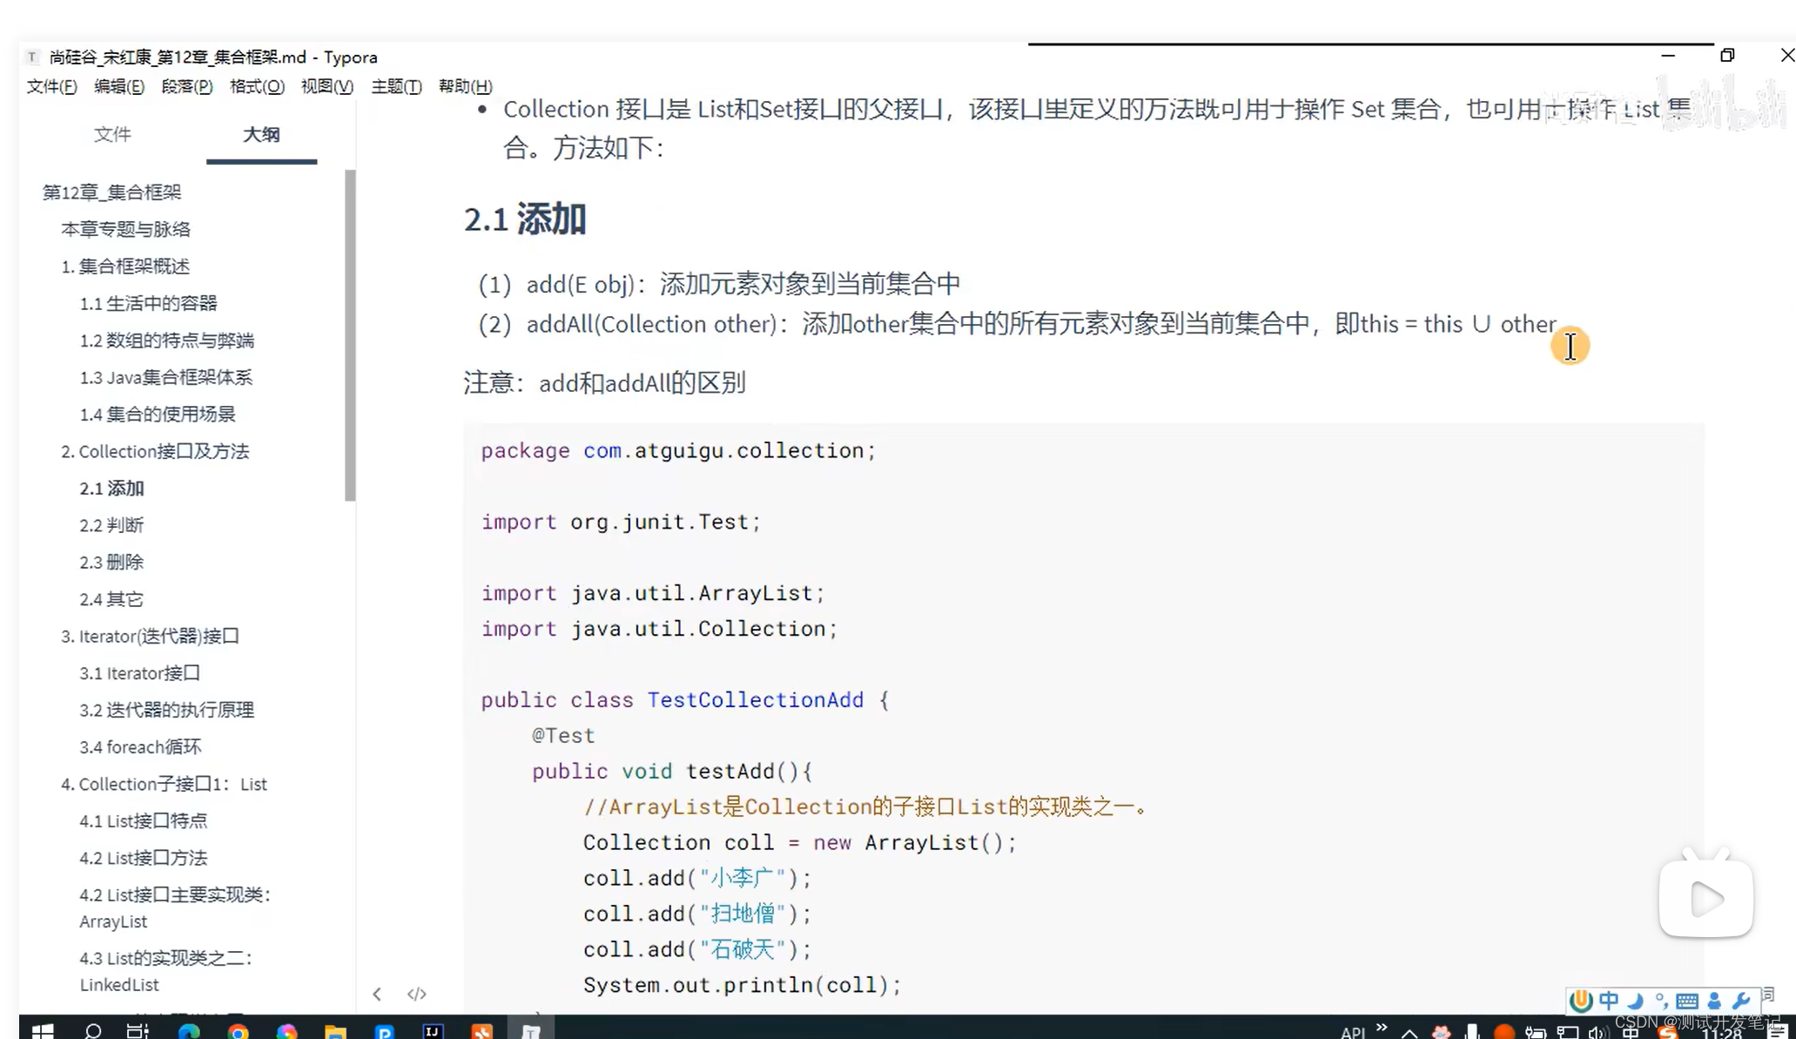Go to 3. Iterator(迭代器)接口 in outline

pyautogui.click(x=150, y=637)
